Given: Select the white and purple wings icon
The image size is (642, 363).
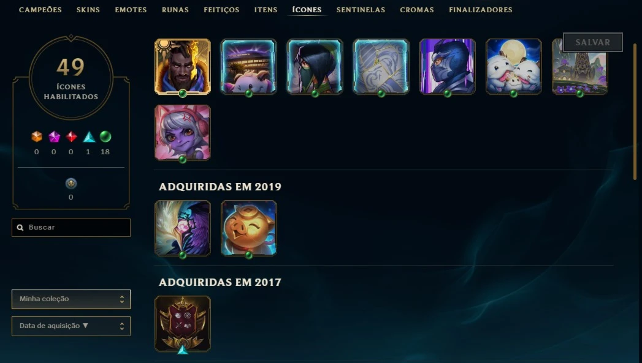Looking at the screenshot, I should [x=183, y=228].
